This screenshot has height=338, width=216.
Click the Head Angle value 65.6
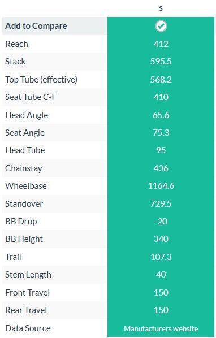click(x=161, y=115)
